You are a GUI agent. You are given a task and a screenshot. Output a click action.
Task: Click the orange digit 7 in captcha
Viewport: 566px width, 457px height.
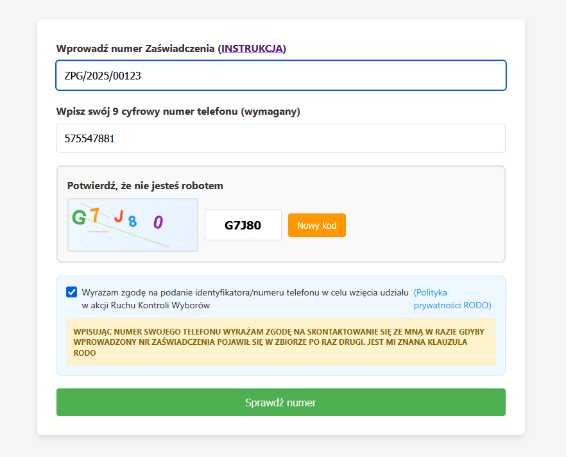(94, 215)
